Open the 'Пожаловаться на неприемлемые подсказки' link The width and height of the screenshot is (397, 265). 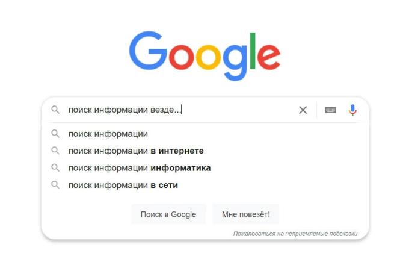(295, 233)
